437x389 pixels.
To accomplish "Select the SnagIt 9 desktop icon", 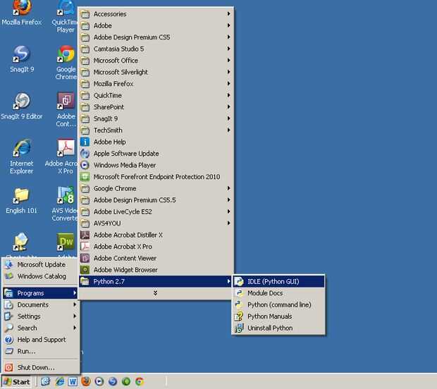I will tap(22, 59).
